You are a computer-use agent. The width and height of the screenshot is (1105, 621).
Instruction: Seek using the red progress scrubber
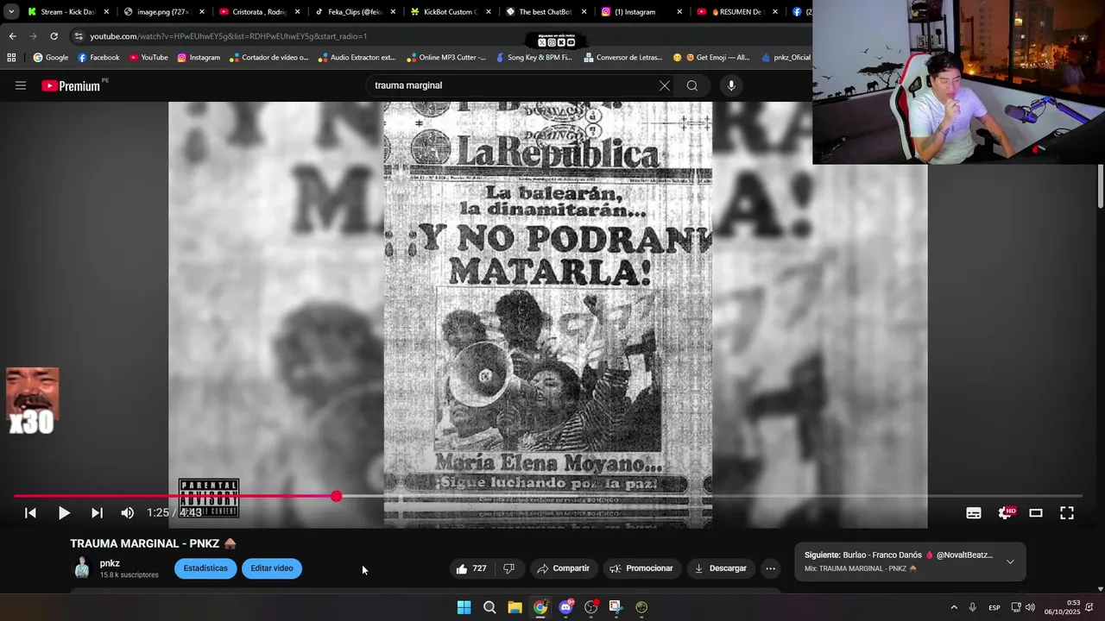pos(336,496)
